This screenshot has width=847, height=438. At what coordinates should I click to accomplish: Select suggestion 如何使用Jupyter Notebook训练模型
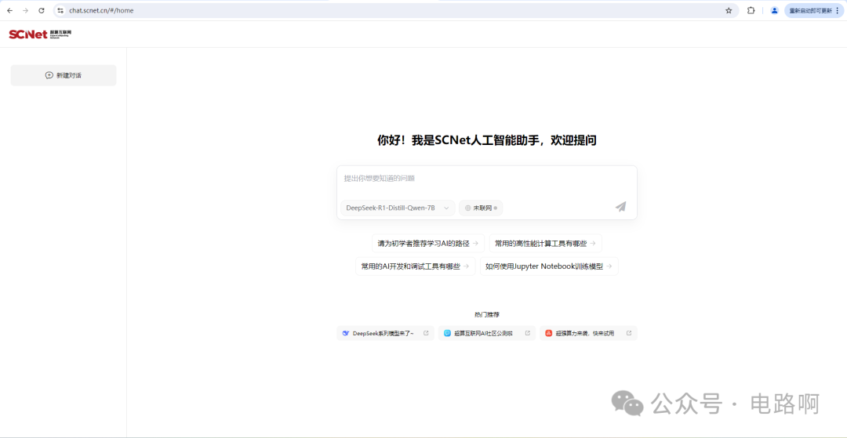[549, 266]
